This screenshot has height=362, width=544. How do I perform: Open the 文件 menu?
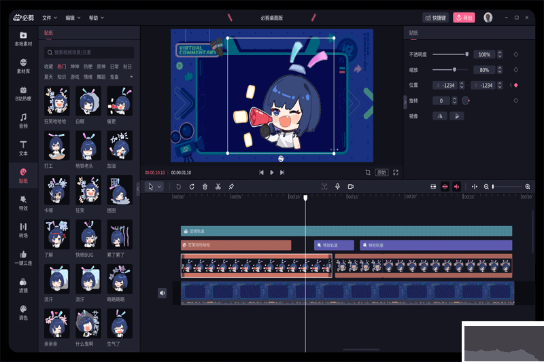click(50, 18)
